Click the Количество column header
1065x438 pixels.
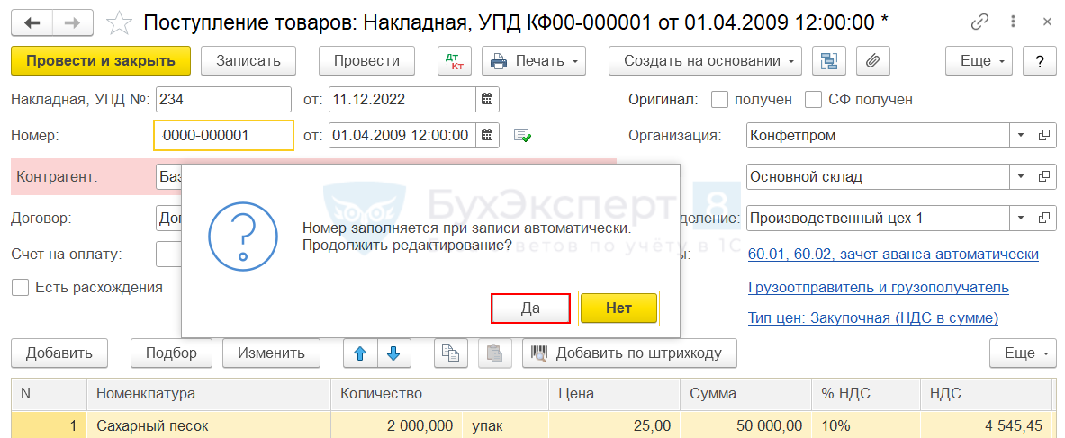(x=439, y=393)
